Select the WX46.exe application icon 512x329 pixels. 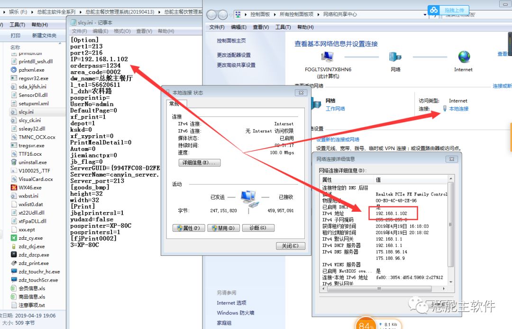pyautogui.click(x=14, y=188)
